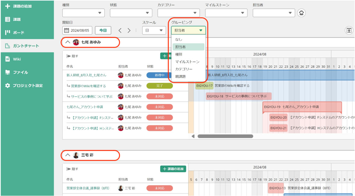355x196 pixels.
Task: Click the 今日 button
Action: (x=103, y=30)
